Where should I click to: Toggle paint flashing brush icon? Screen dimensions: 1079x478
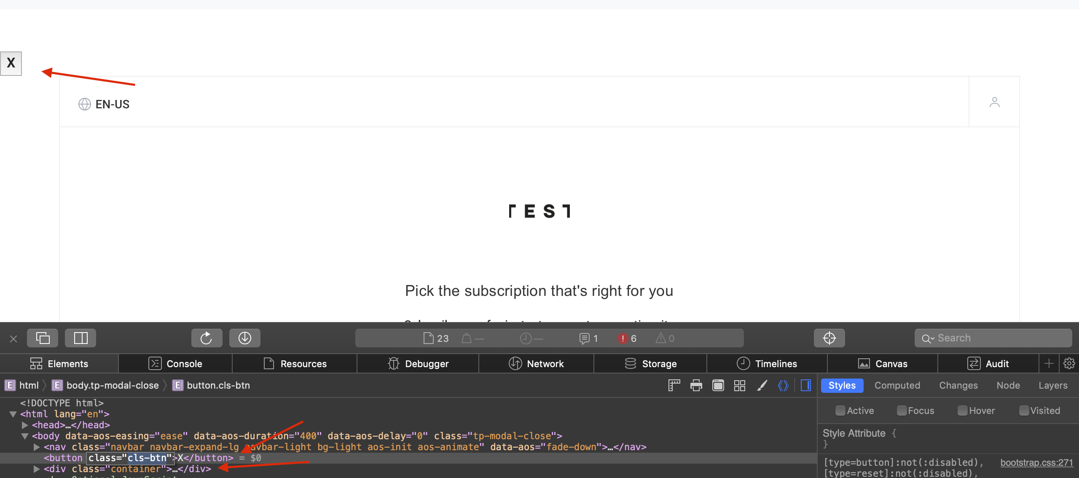click(762, 385)
